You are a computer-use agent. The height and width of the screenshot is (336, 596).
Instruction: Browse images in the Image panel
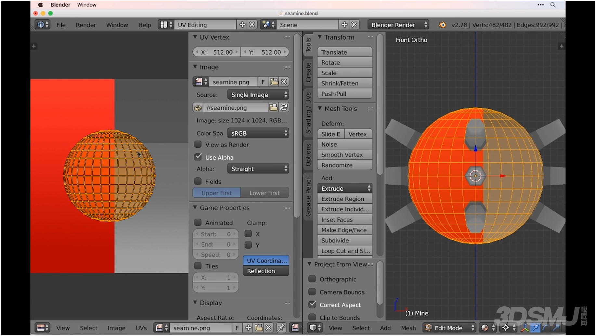click(201, 82)
